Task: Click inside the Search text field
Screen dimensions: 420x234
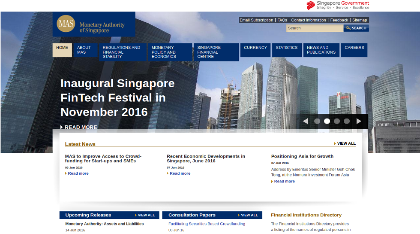Action: pyautogui.click(x=315, y=28)
